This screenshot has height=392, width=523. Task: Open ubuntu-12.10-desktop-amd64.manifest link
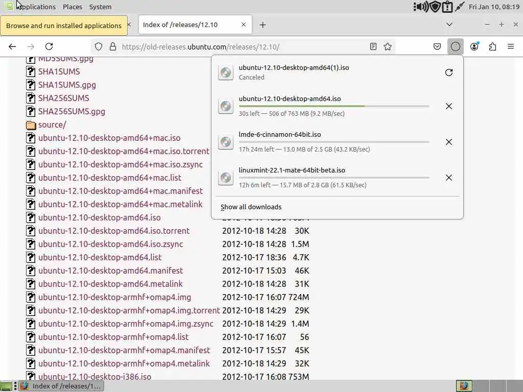point(111,271)
